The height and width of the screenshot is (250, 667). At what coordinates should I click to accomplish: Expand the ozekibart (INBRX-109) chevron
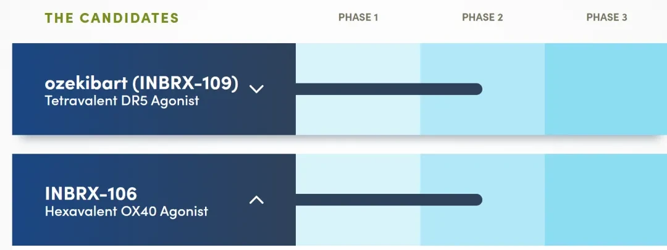point(256,89)
